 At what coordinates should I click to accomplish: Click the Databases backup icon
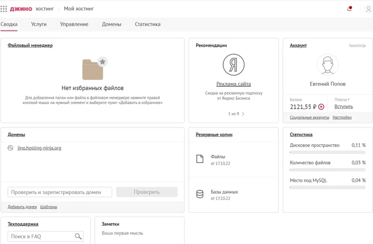click(200, 194)
